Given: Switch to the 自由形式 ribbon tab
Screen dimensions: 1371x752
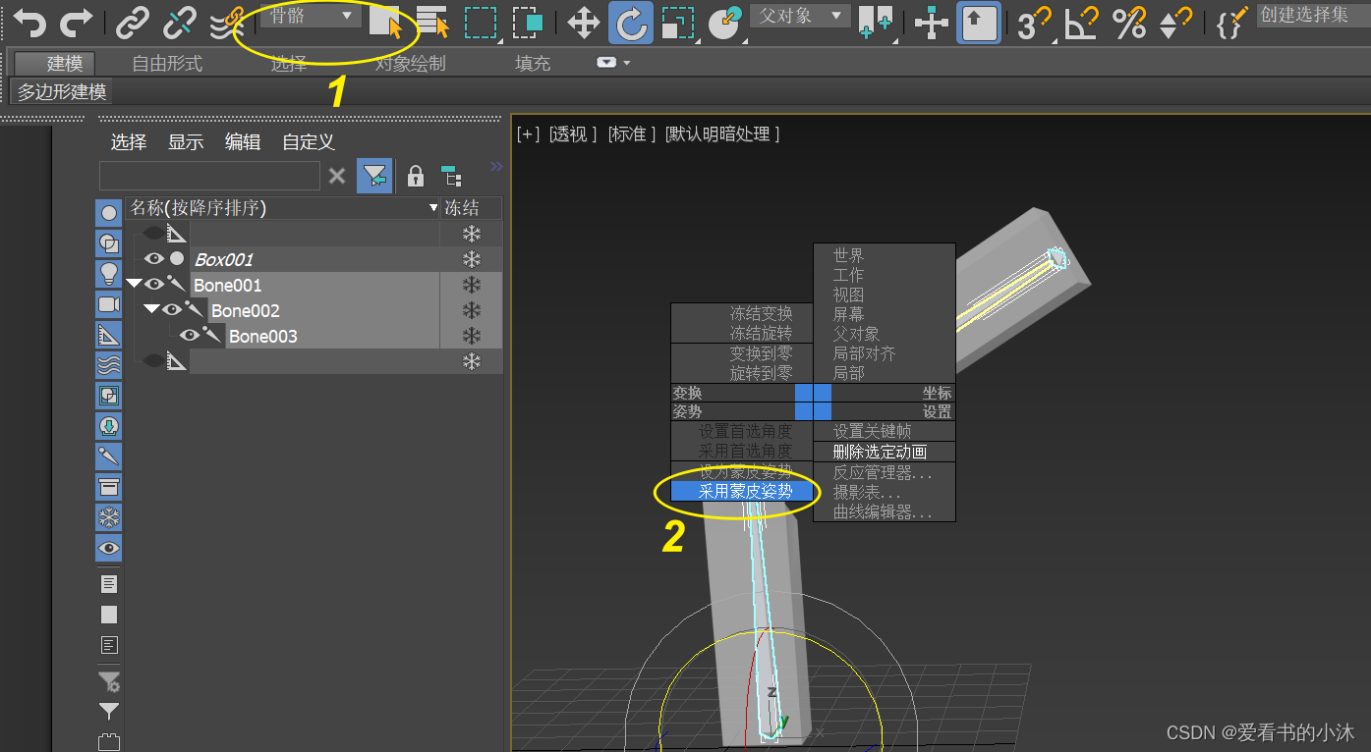Looking at the screenshot, I should (167, 64).
